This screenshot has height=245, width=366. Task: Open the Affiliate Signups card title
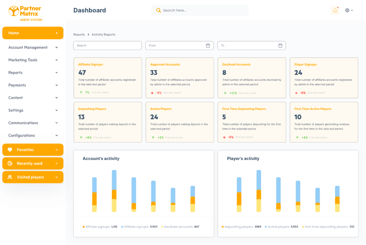point(90,64)
